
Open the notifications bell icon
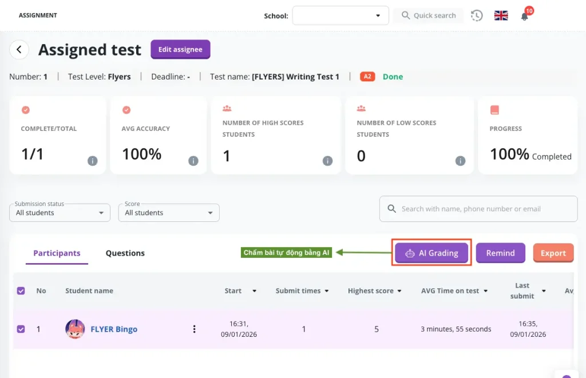coord(524,16)
